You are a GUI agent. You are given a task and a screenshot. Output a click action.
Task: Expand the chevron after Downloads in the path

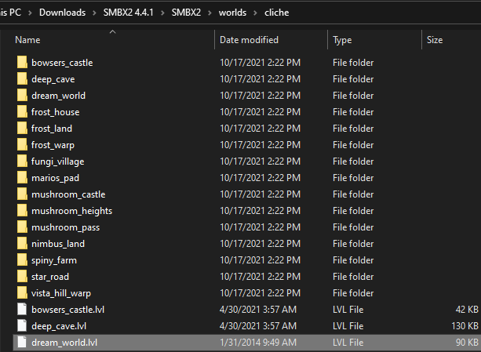tap(94, 13)
